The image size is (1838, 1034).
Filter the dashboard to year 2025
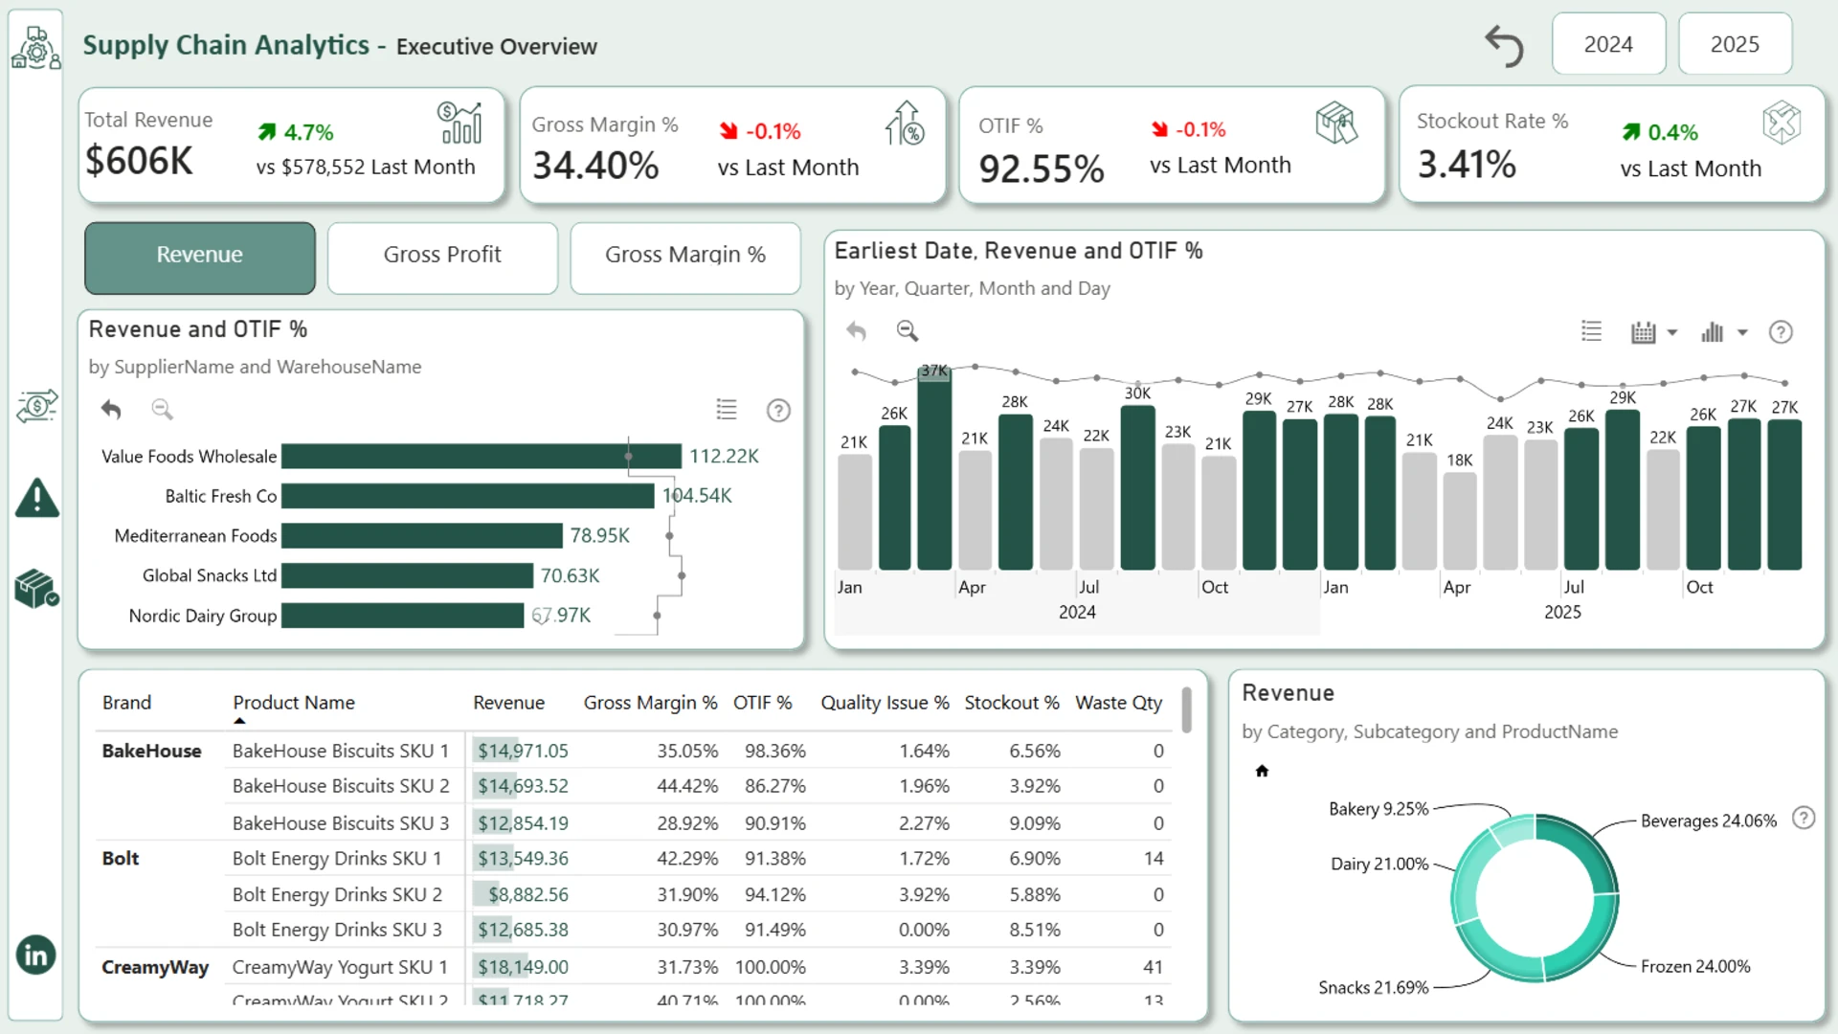coord(1735,44)
